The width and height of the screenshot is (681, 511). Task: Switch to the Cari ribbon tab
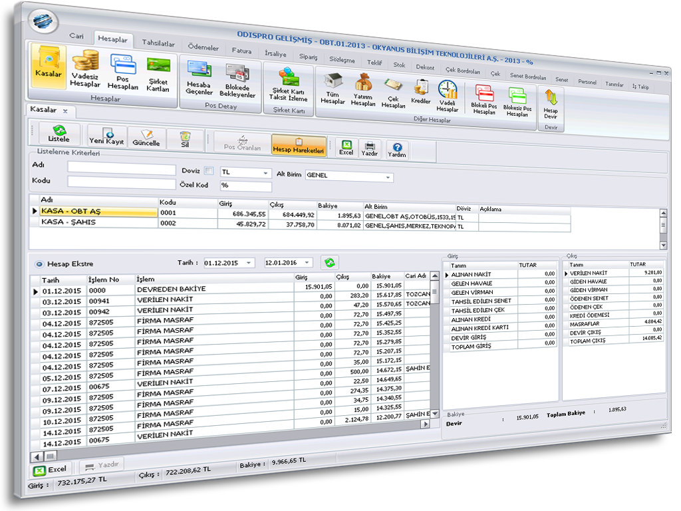point(76,36)
